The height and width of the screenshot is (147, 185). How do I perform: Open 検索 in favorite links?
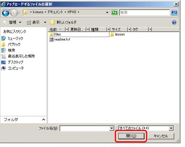point(8,50)
